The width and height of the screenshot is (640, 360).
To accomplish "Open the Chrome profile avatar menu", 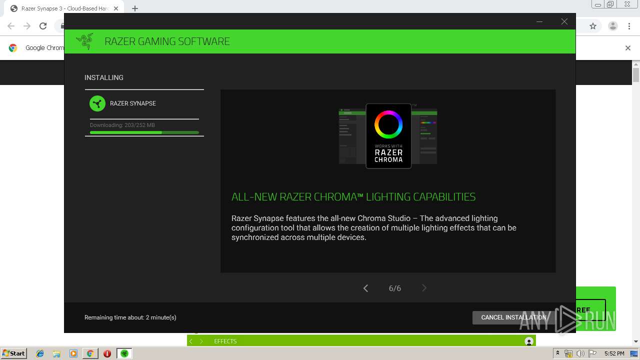I will tap(612, 26).
